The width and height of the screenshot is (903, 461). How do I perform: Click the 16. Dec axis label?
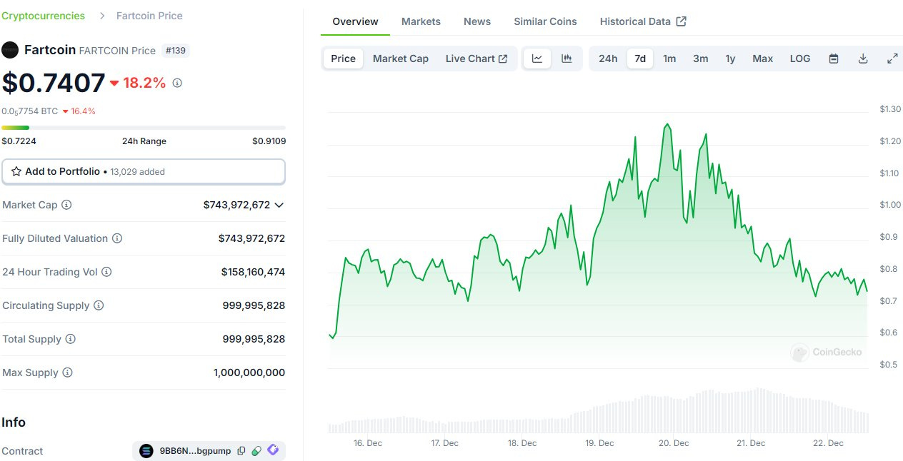(x=367, y=443)
